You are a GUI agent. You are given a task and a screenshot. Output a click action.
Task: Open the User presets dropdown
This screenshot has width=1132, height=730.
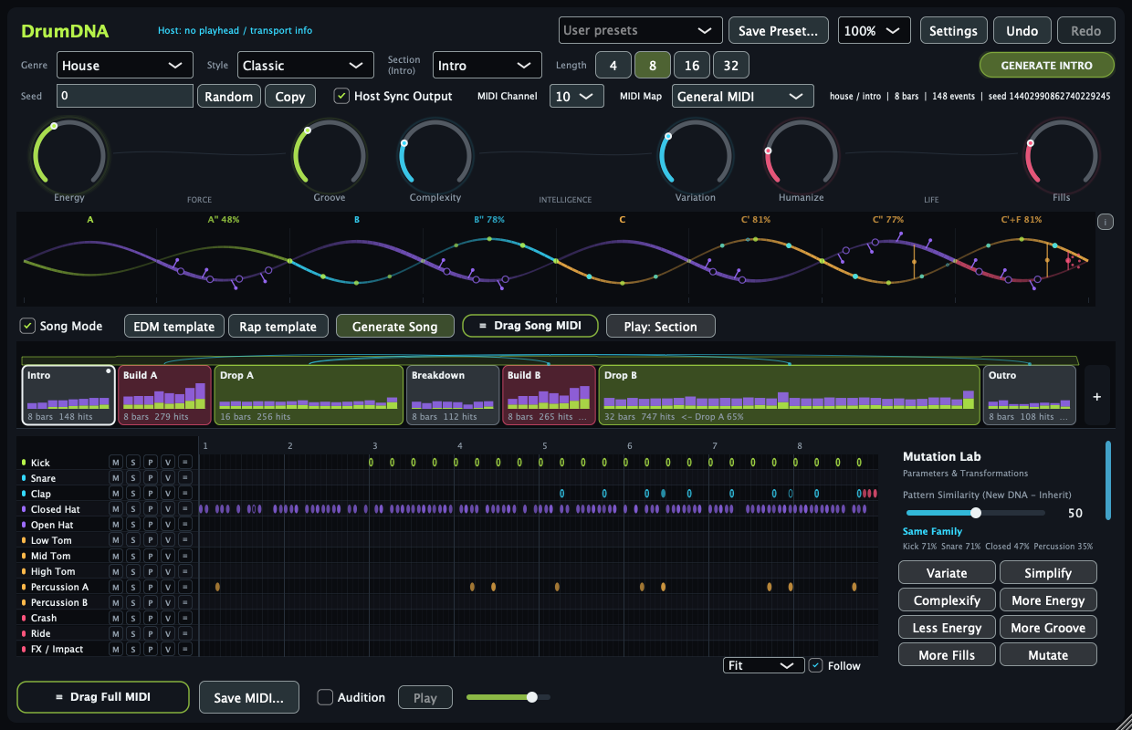641,30
